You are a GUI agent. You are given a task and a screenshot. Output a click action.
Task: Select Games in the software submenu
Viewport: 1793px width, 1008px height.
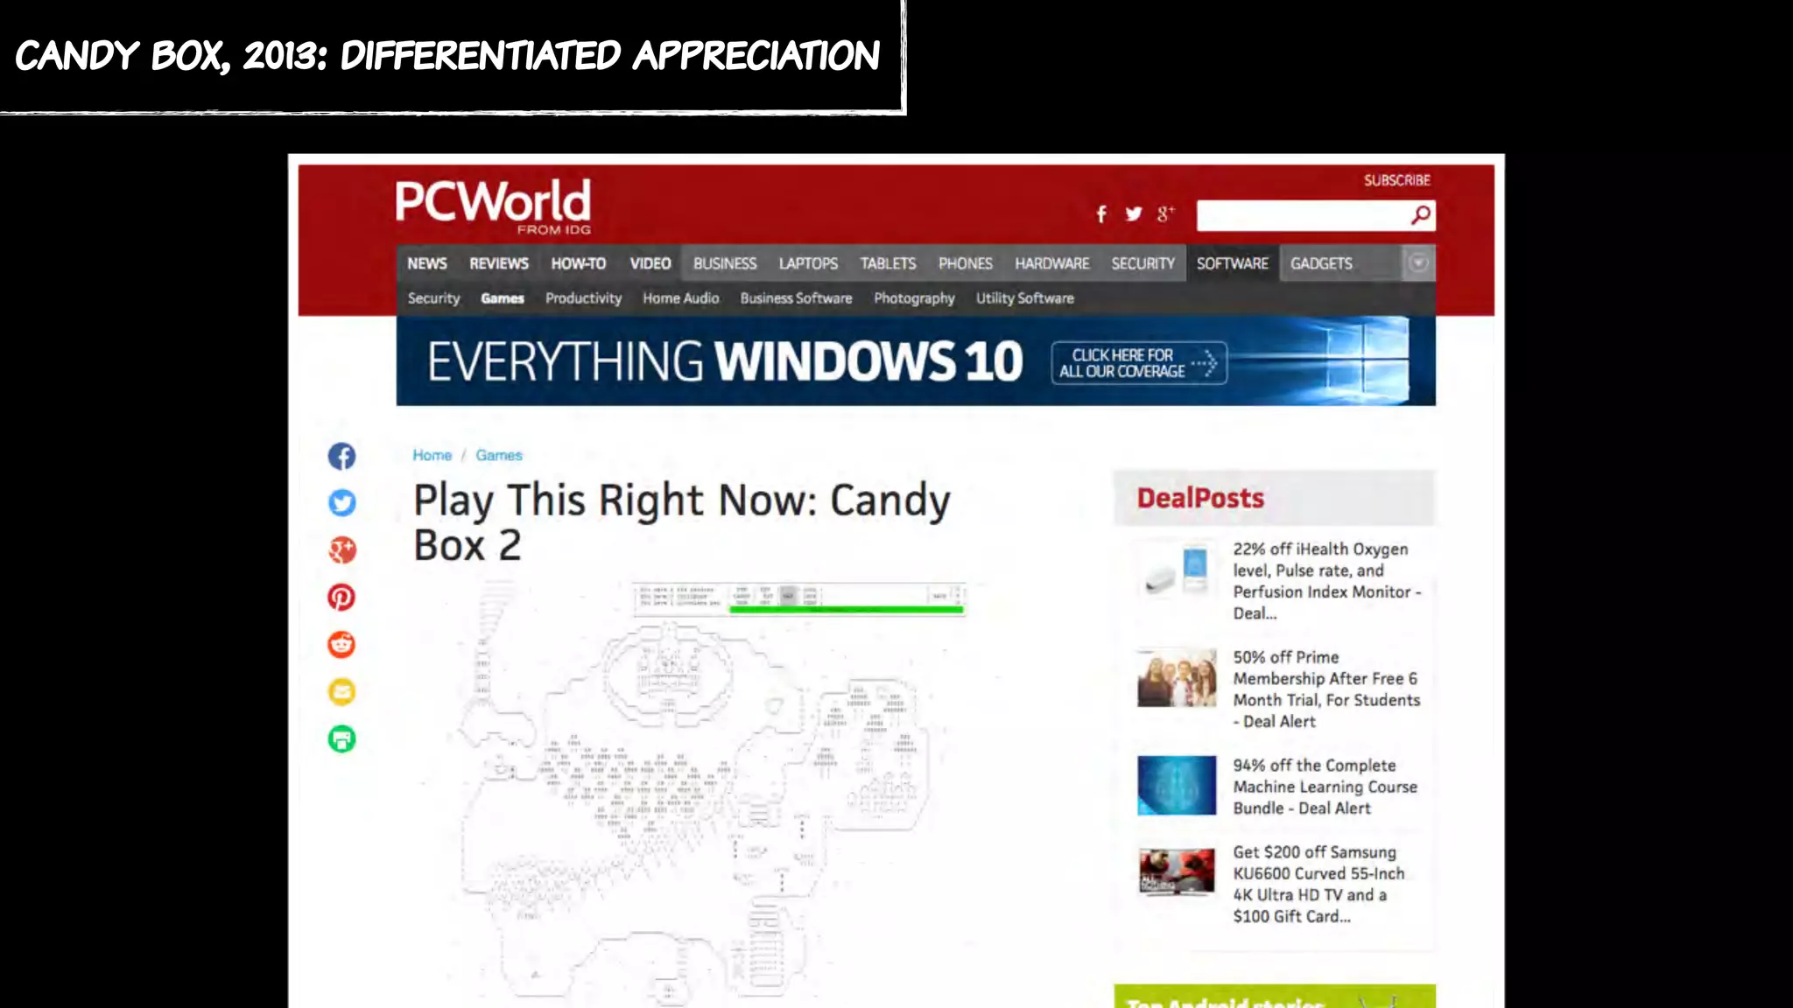pyautogui.click(x=503, y=298)
